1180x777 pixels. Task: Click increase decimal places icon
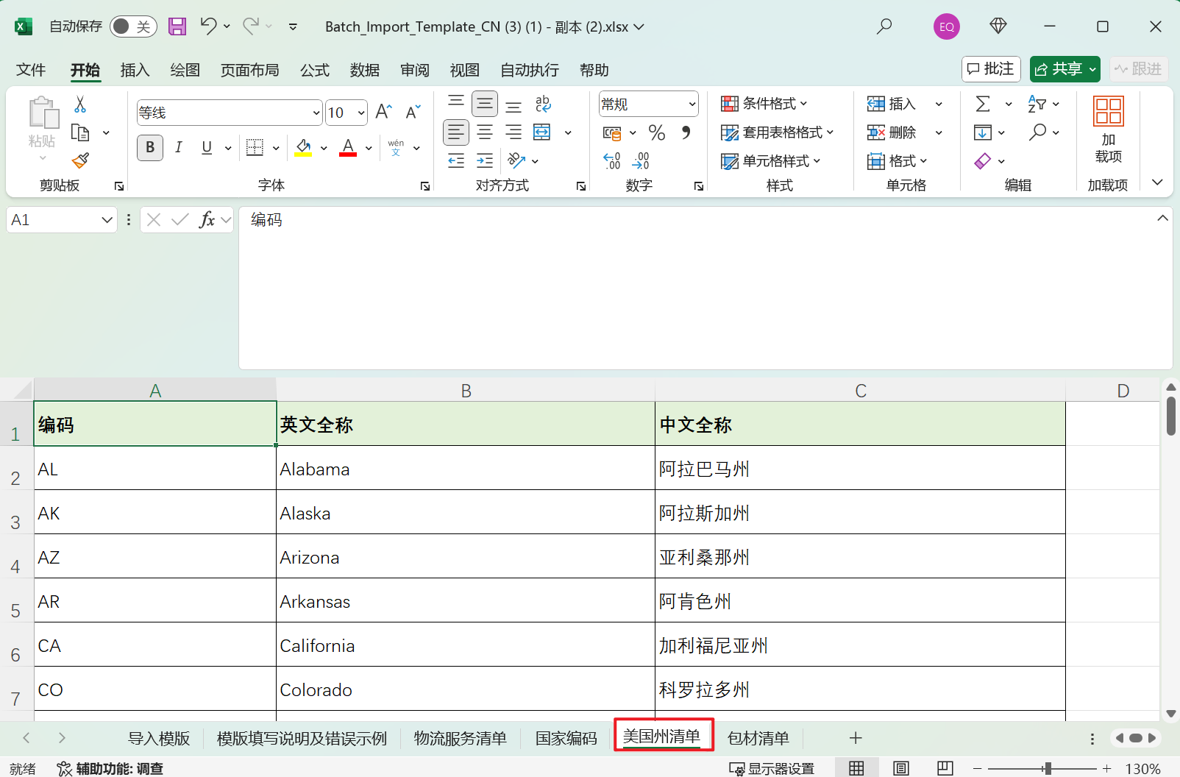pyautogui.click(x=612, y=160)
